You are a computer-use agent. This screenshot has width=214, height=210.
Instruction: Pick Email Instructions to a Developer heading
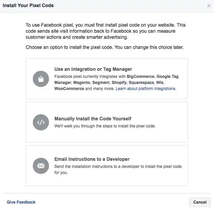pyautogui.click(x=92, y=159)
